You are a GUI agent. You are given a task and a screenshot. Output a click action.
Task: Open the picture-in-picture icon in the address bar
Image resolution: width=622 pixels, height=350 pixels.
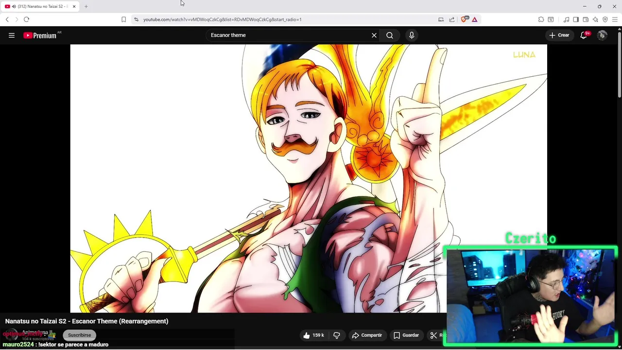[441, 19]
